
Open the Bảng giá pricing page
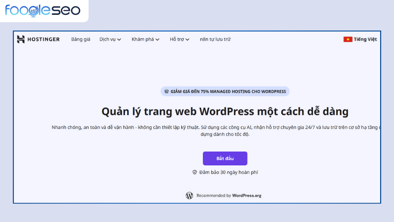coord(81,39)
